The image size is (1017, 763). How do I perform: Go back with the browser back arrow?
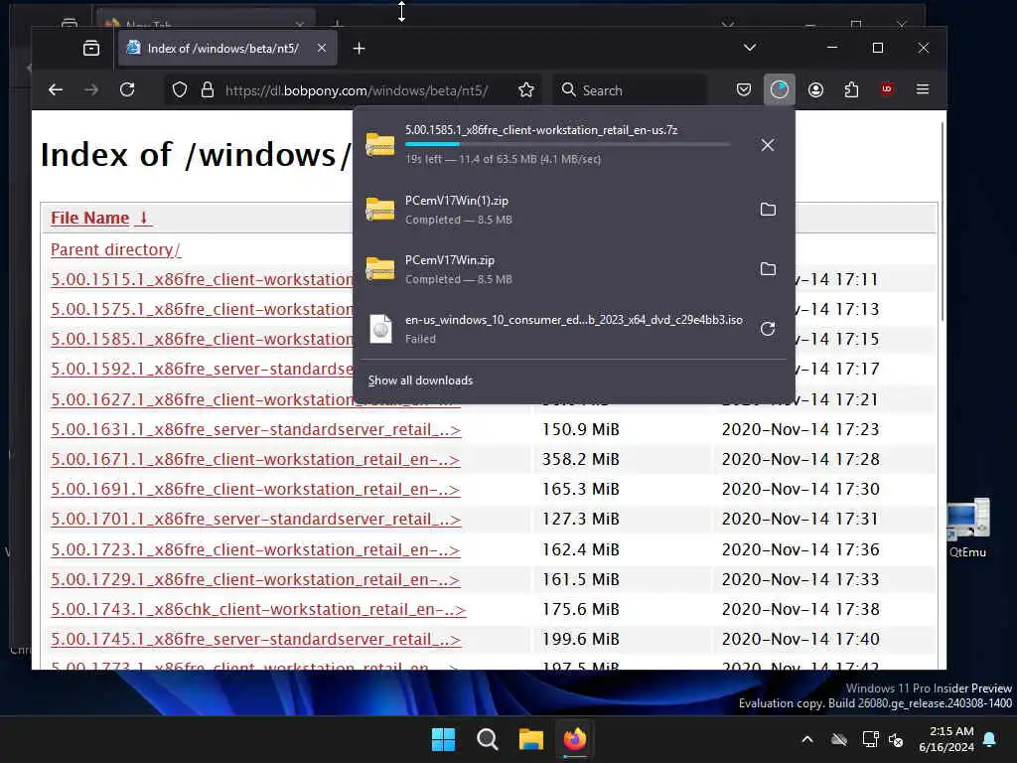point(56,89)
